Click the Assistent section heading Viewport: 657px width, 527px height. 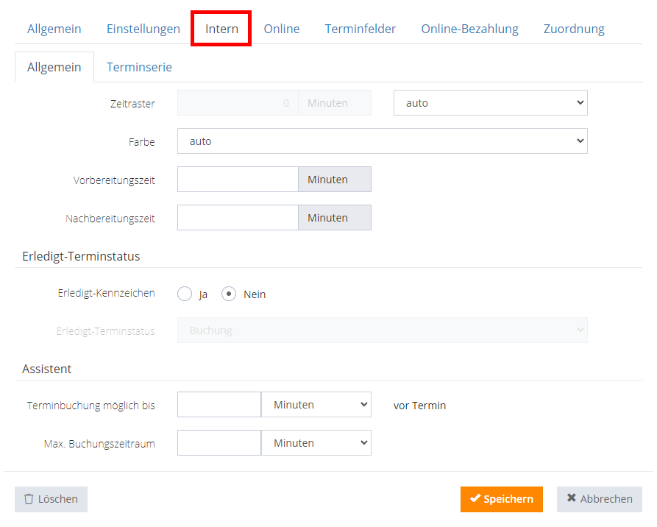[x=47, y=369]
